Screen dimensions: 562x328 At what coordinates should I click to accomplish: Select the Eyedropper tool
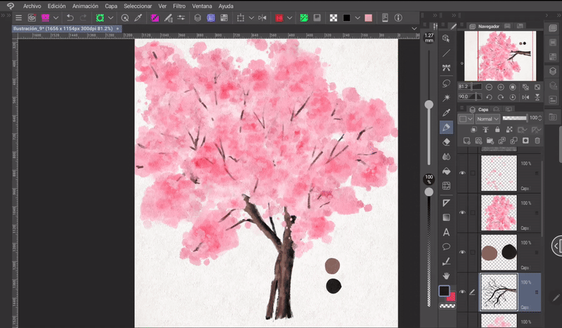point(446,112)
